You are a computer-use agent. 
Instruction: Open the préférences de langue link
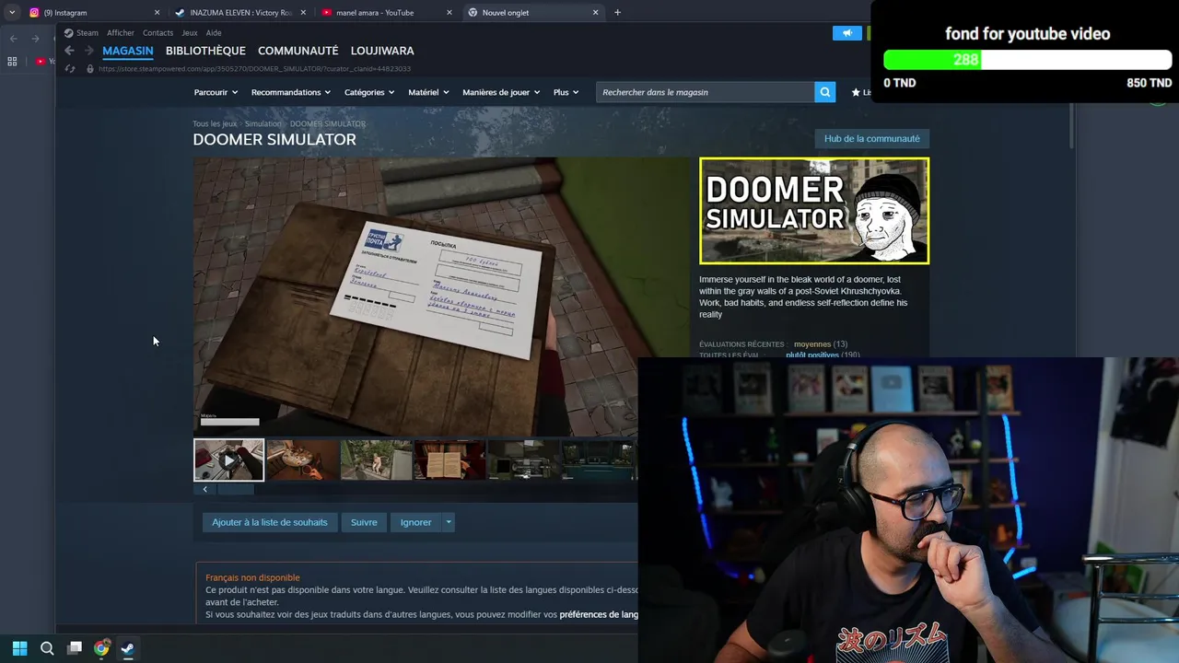599,614
